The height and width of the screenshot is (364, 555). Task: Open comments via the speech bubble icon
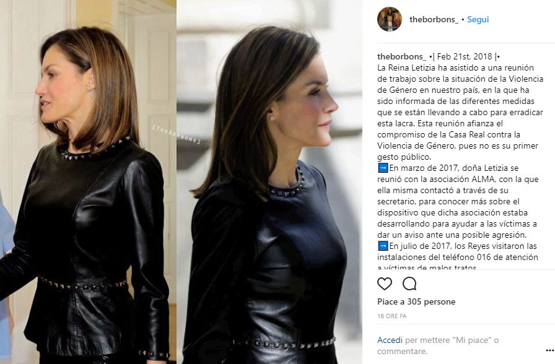pos(409,284)
